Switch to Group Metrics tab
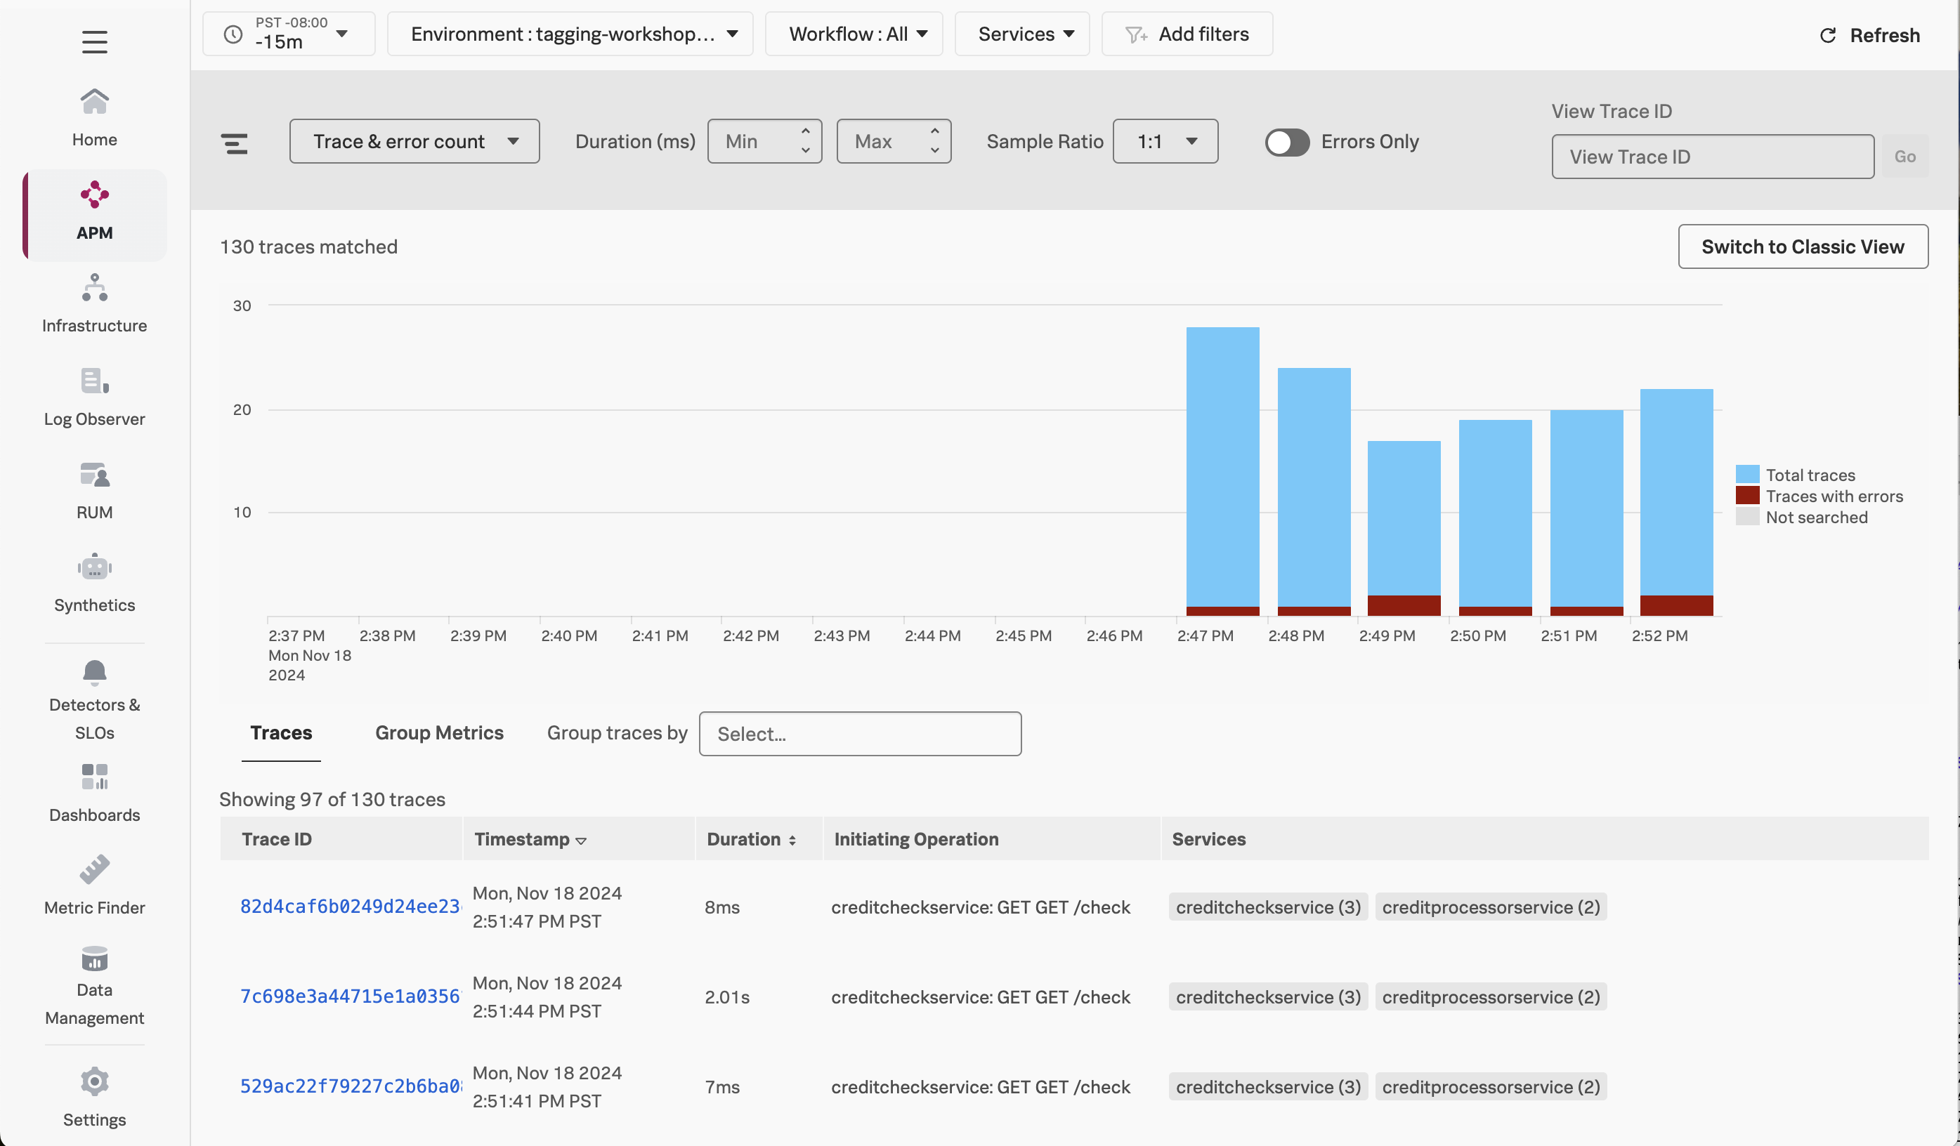The height and width of the screenshot is (1146, 1960). [x=438, y=732]
